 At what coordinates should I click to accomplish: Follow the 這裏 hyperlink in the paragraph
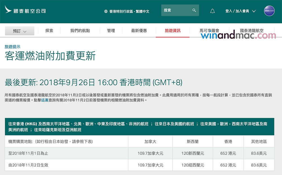point(45,100)
